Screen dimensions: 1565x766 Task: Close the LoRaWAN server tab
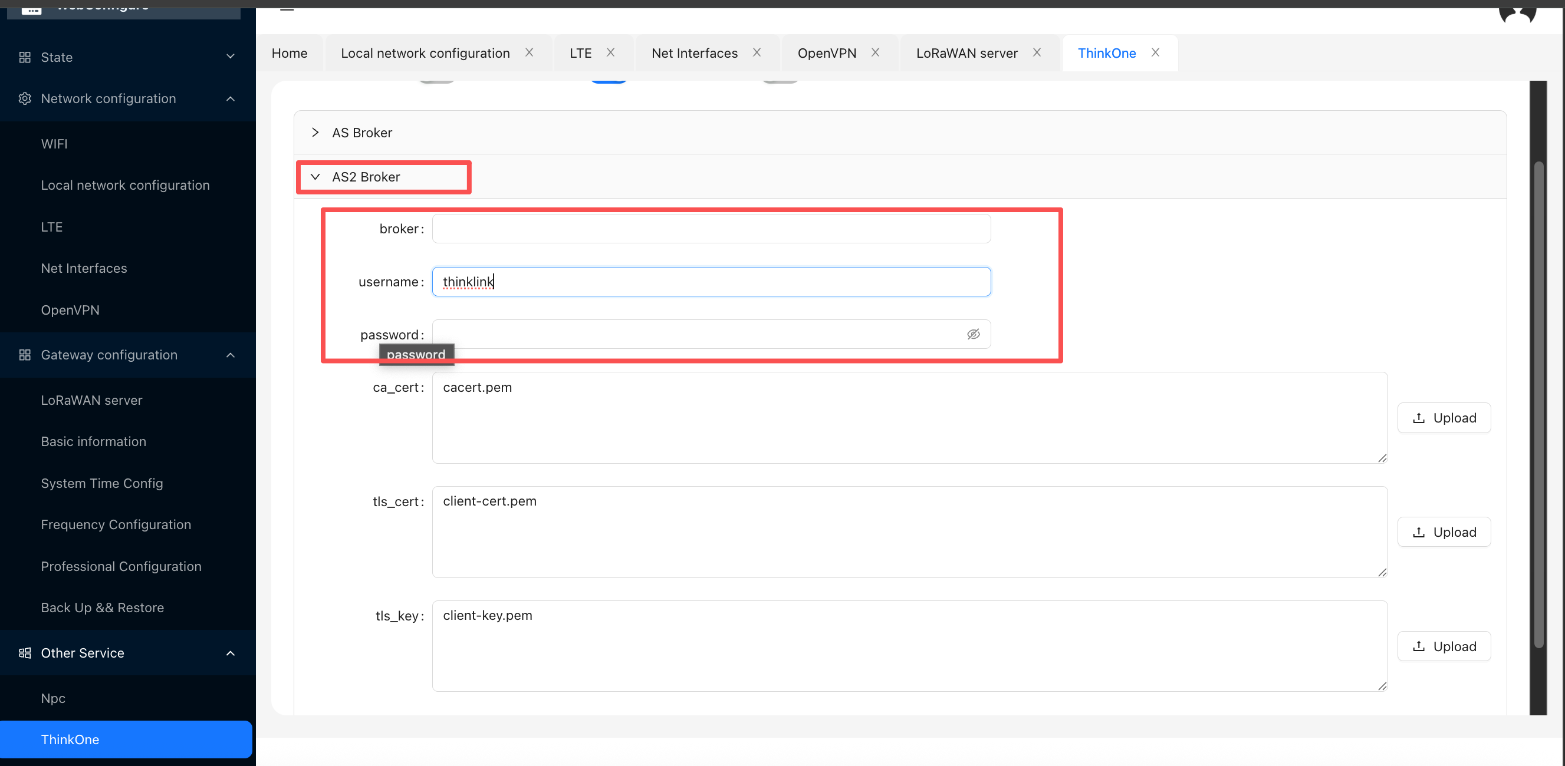coord(1037,52)
